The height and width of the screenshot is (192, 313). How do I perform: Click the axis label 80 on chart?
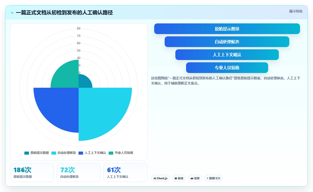(79, 28)
